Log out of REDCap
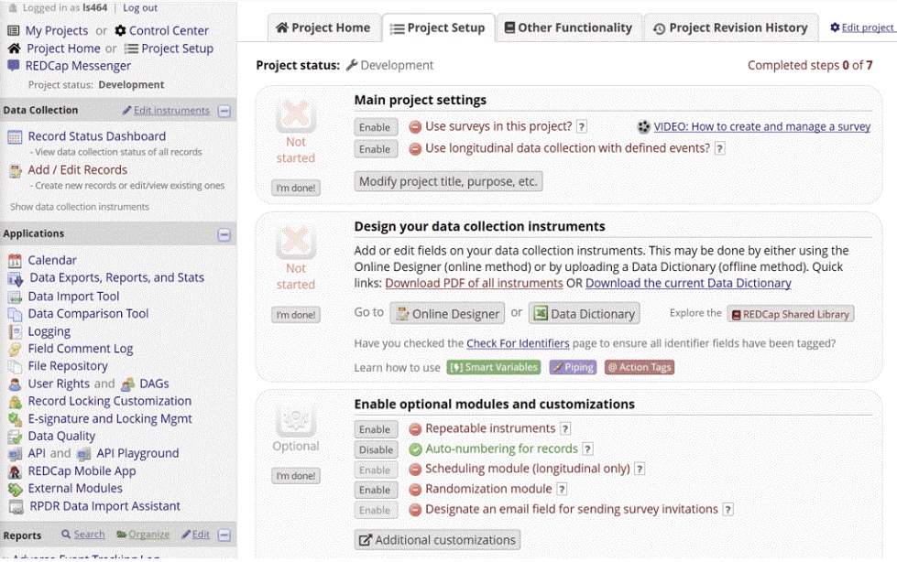Screen dimensions: 897x562 point(140,7)
